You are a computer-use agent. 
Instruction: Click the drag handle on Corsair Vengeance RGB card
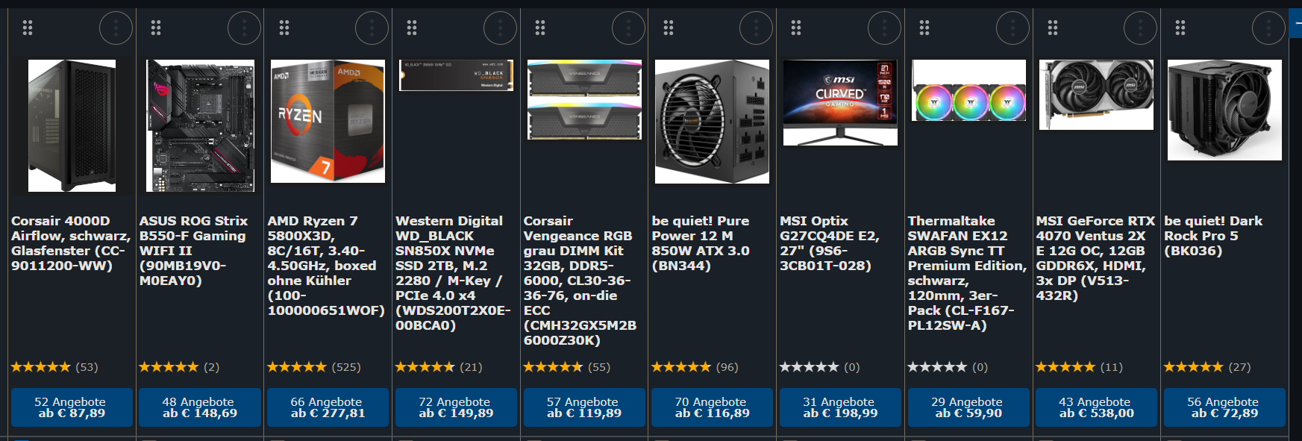click(x=540, y=28)
